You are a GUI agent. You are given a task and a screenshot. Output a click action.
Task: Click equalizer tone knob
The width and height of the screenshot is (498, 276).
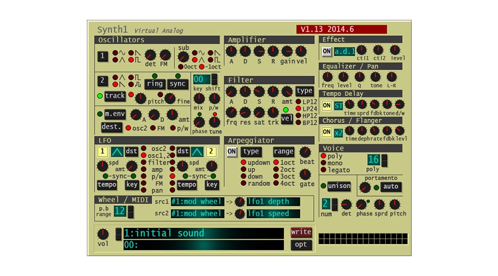click(x=375, y=77)
